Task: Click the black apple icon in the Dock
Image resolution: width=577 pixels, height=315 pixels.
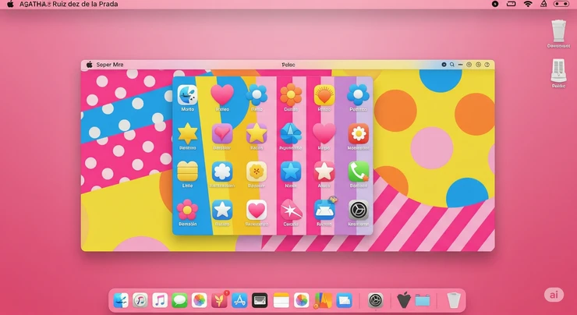Action: pos(404,300)
